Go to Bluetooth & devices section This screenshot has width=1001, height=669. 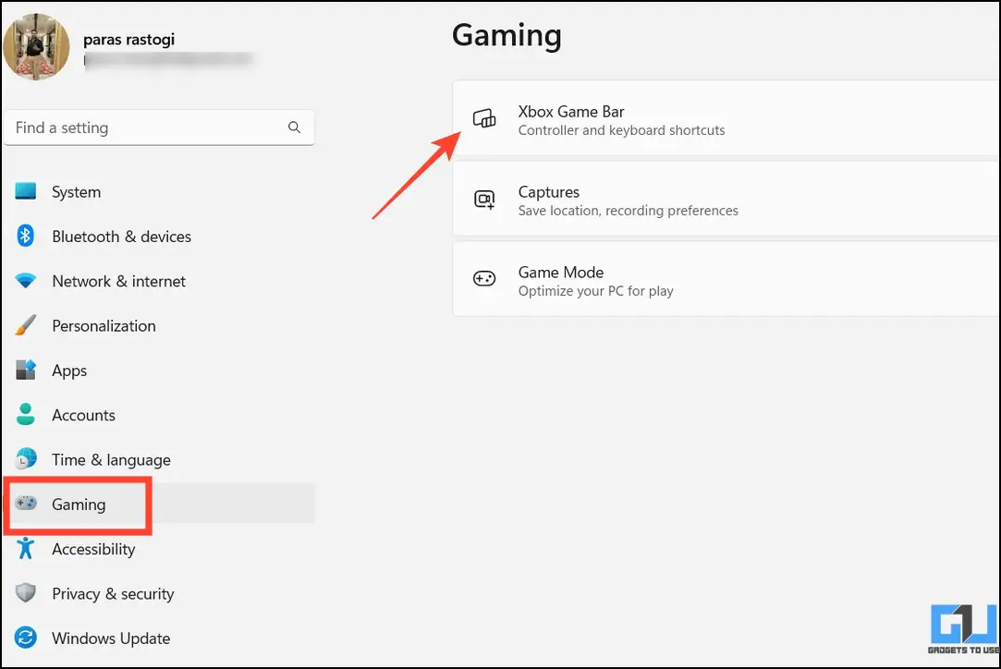coord(121,237)
